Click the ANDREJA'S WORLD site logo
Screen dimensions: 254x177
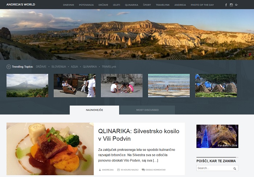[x=21, y=4]
